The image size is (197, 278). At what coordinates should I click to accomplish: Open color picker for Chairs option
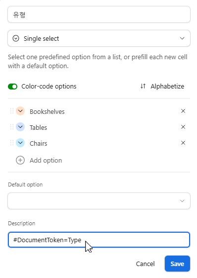20,143
